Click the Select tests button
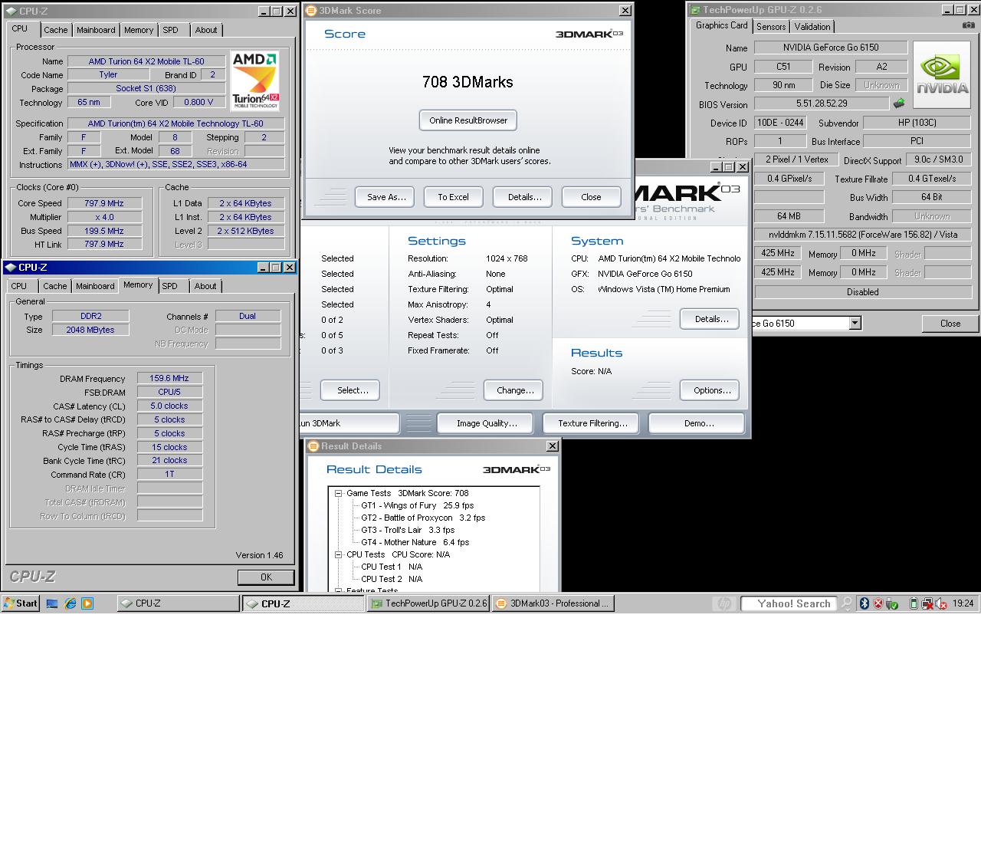 tap(350, 390)
